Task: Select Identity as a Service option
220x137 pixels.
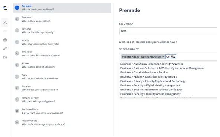Action: pyautogui.click(x=144, y=72)
